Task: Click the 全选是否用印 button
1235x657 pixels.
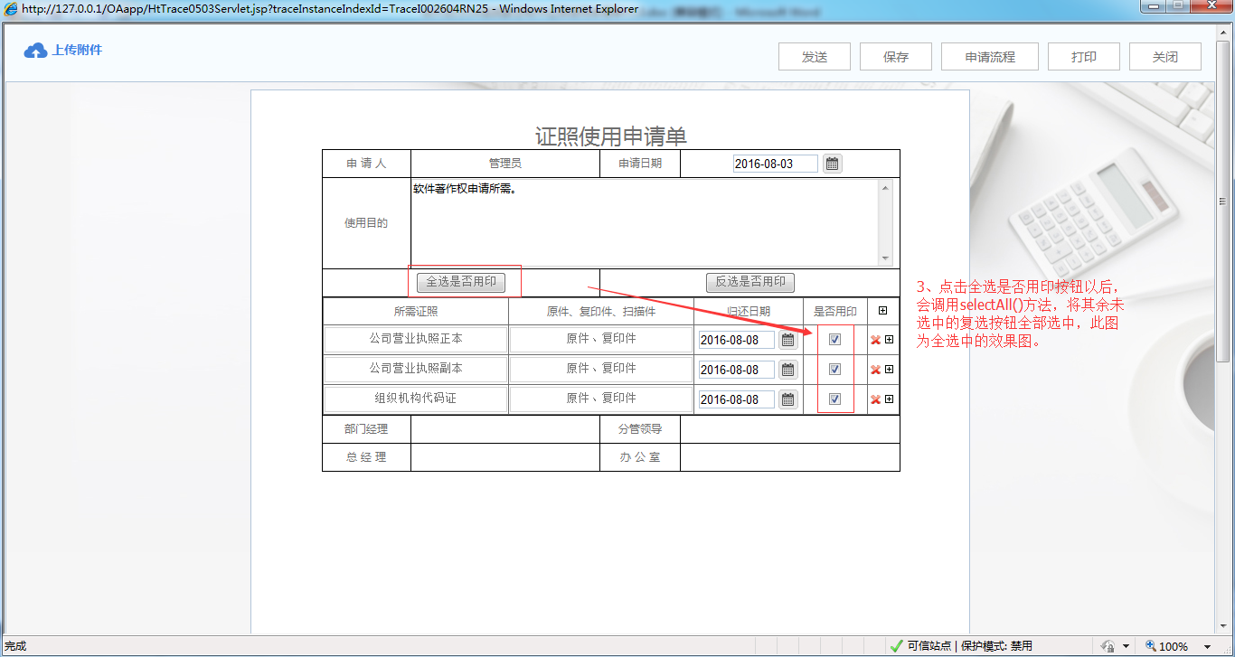Action: [461, 282]
